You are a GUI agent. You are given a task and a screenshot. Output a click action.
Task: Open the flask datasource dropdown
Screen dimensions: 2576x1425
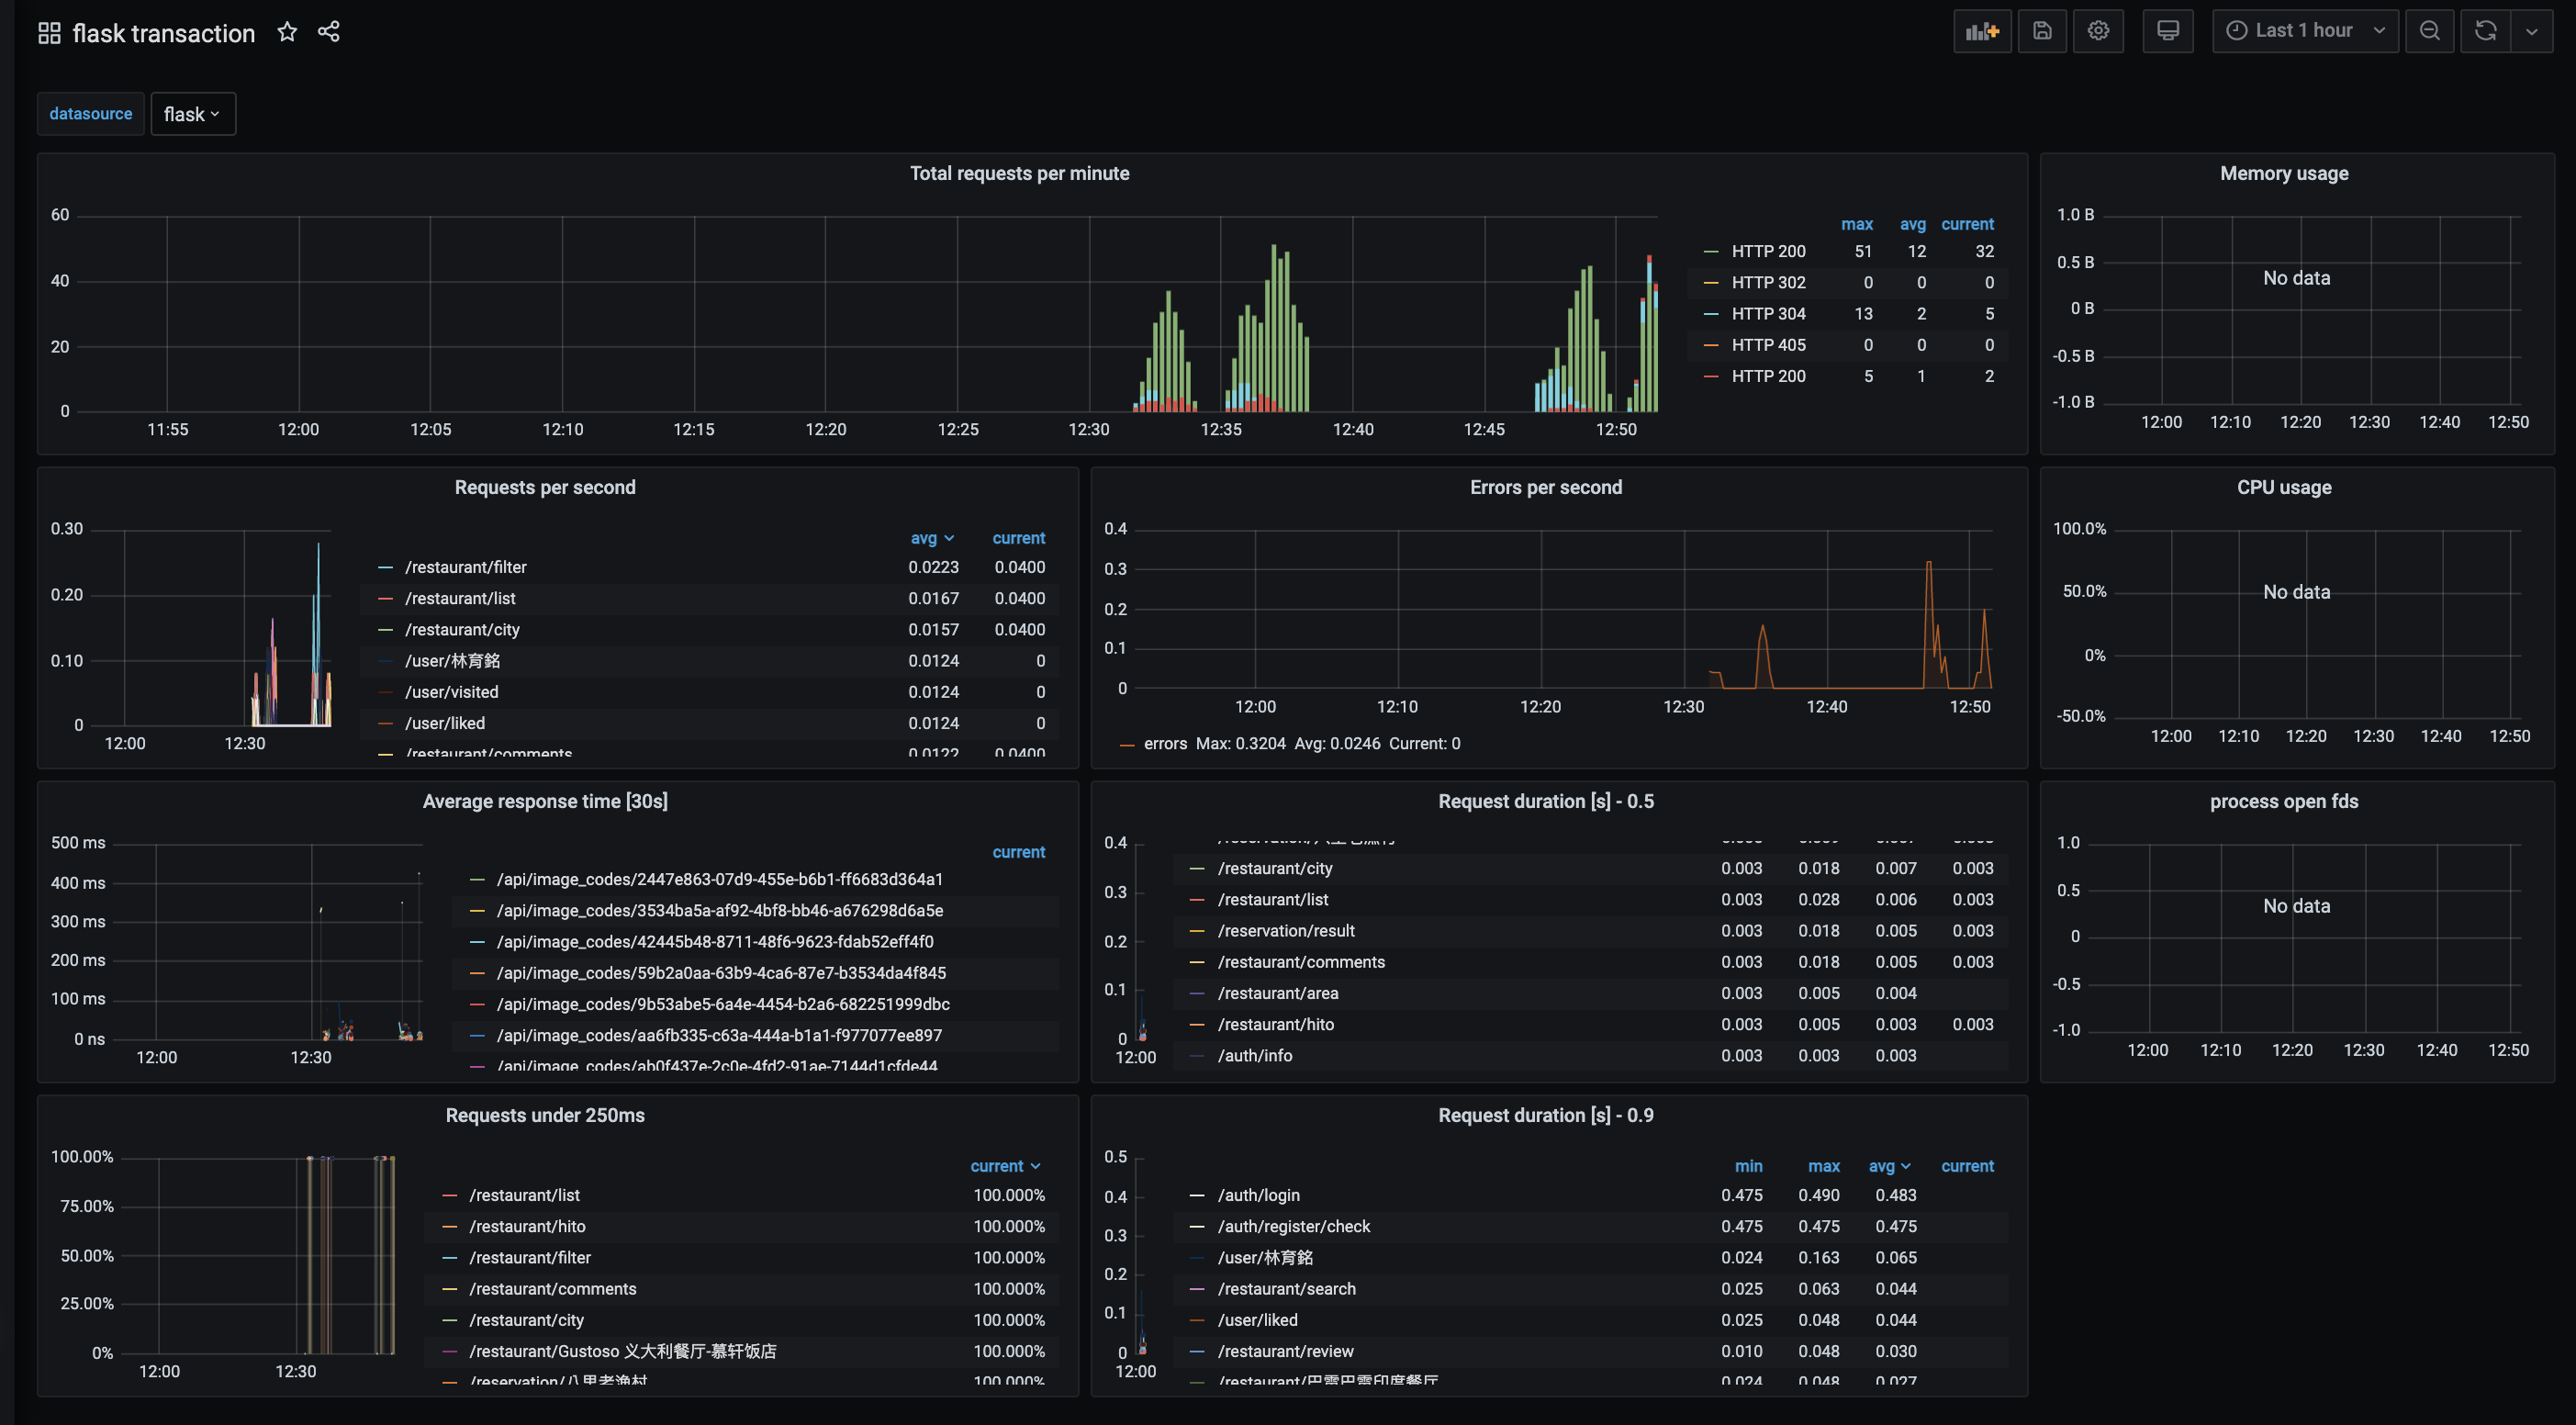[x=193, y=114]
